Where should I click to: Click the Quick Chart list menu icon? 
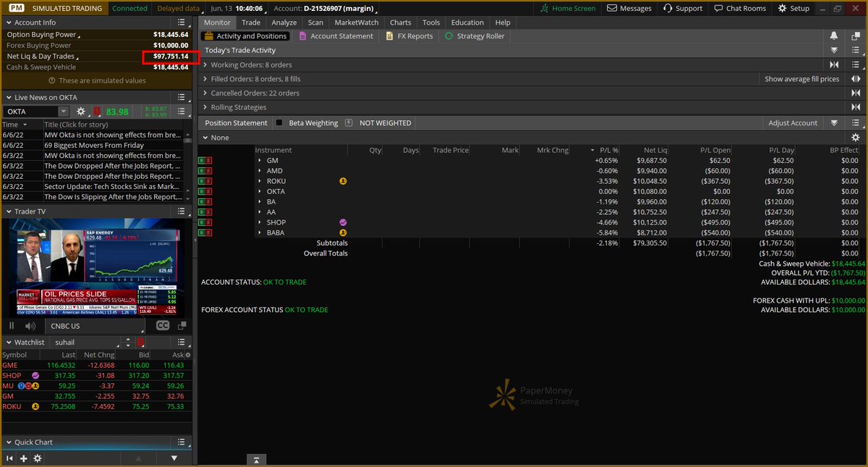pos(182,442)
